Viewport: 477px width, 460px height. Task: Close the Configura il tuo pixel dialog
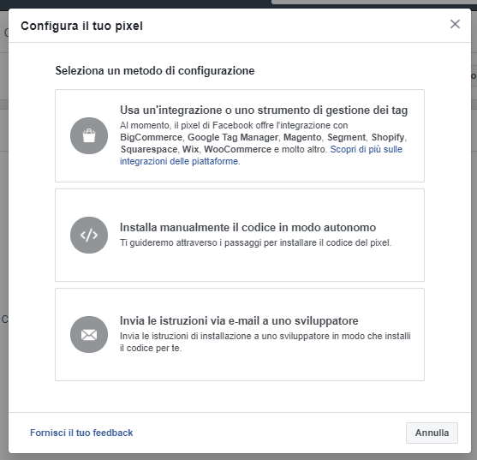pos(455,24)
